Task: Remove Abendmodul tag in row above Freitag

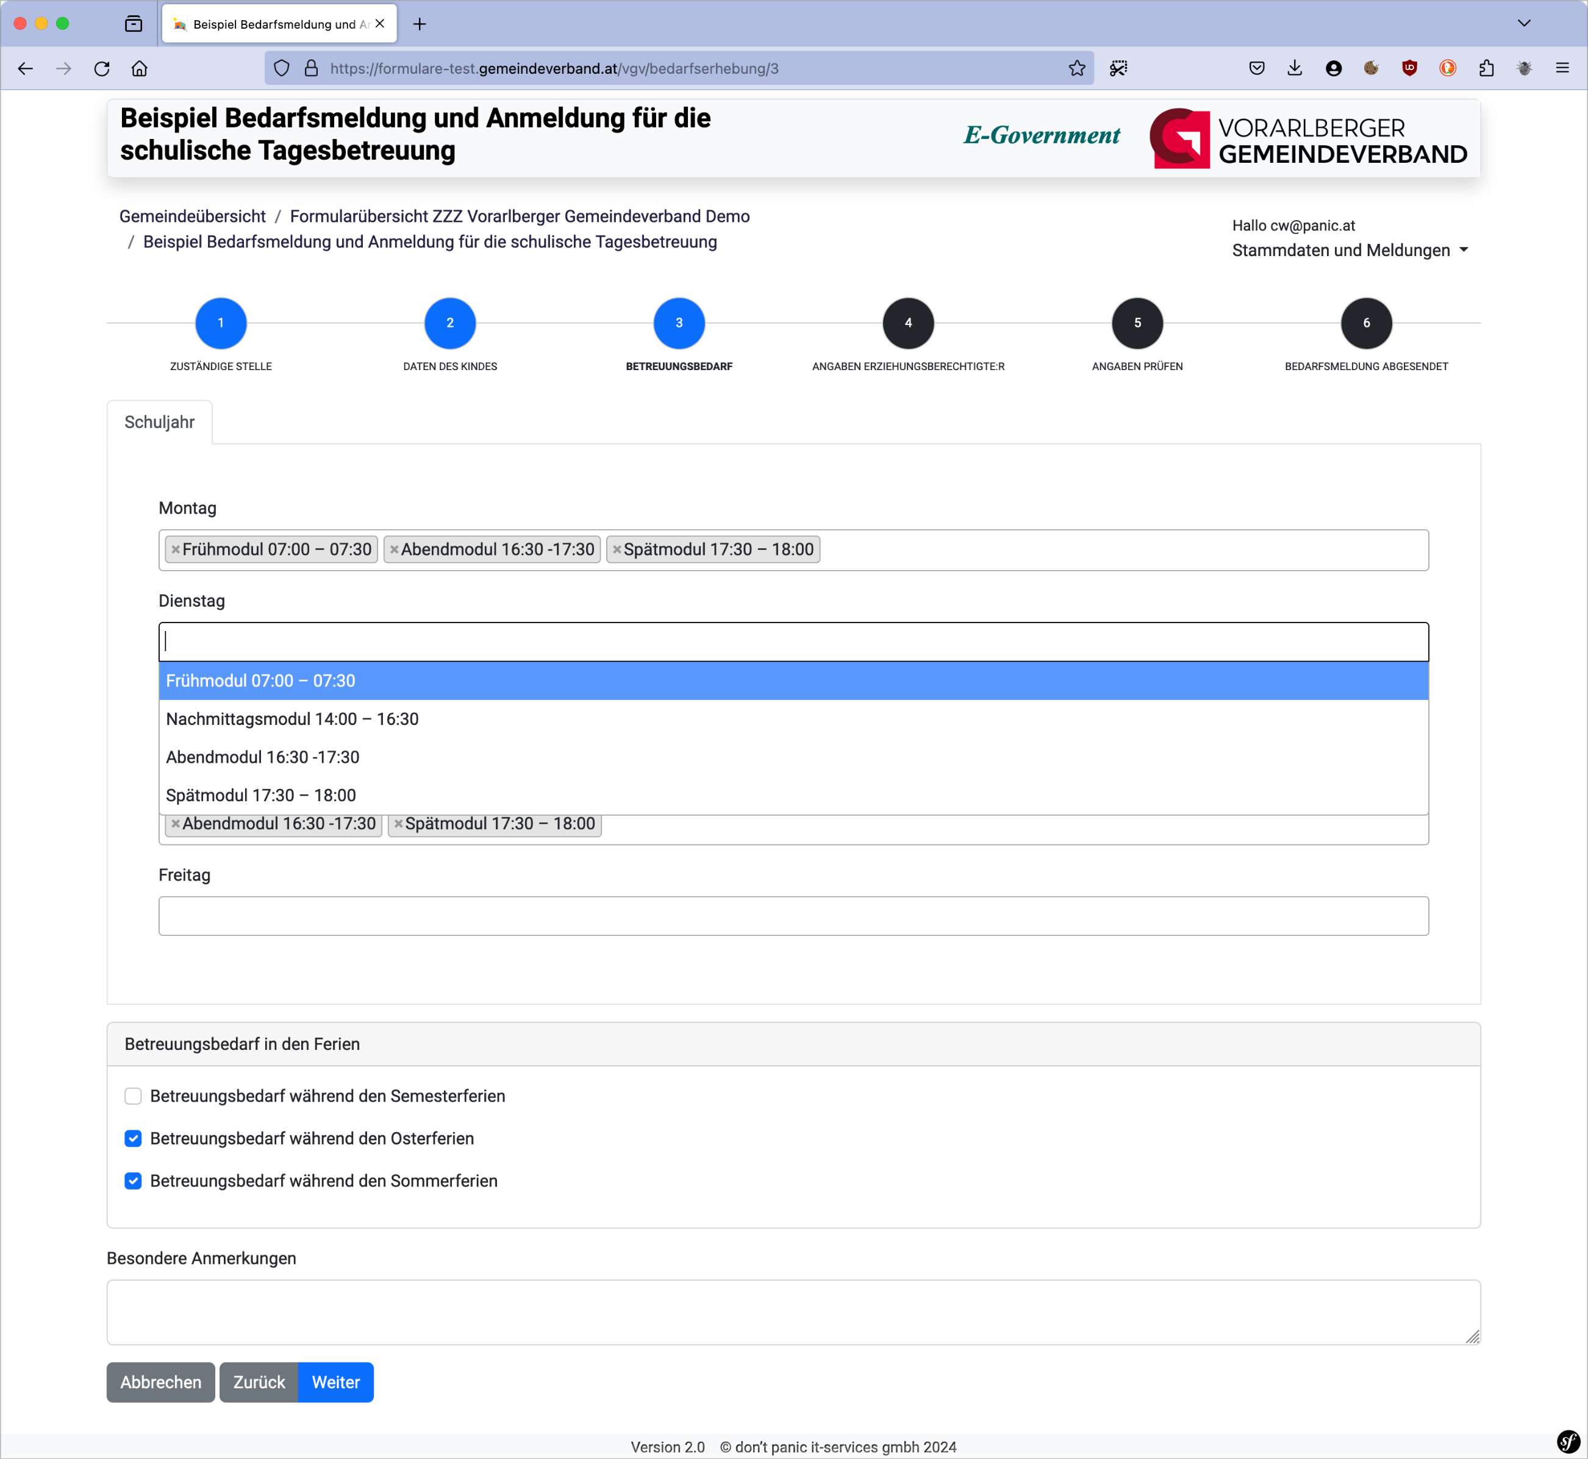Action: [x=176, y=824]
